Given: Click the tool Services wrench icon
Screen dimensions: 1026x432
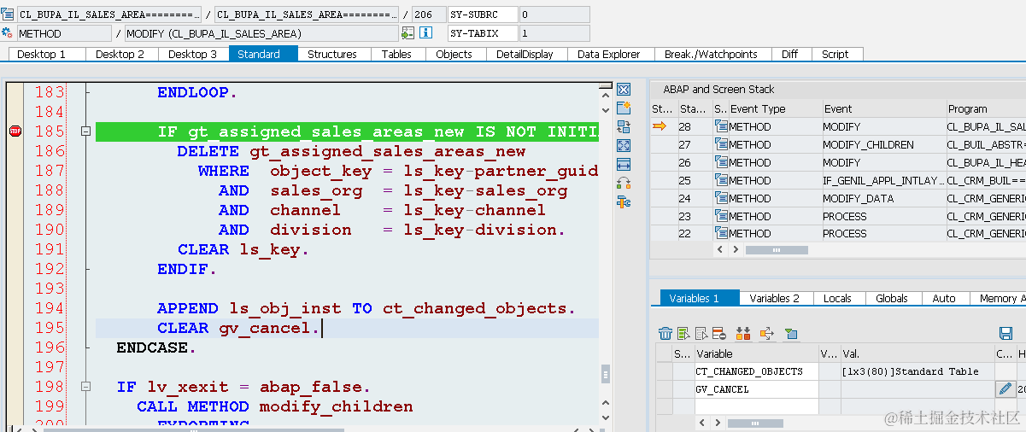Looking at the screenshot, I should (x=624, y=202).
